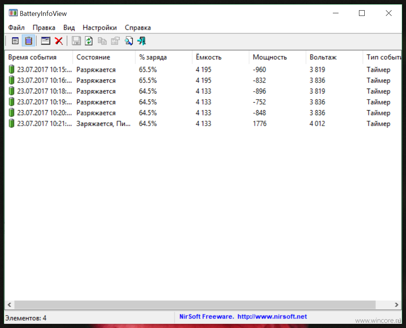Viewport: 406px width, 328px height.
Task: Click the 'Заряжается, Пи...' state cell
Action: click(x=103, y=123)
